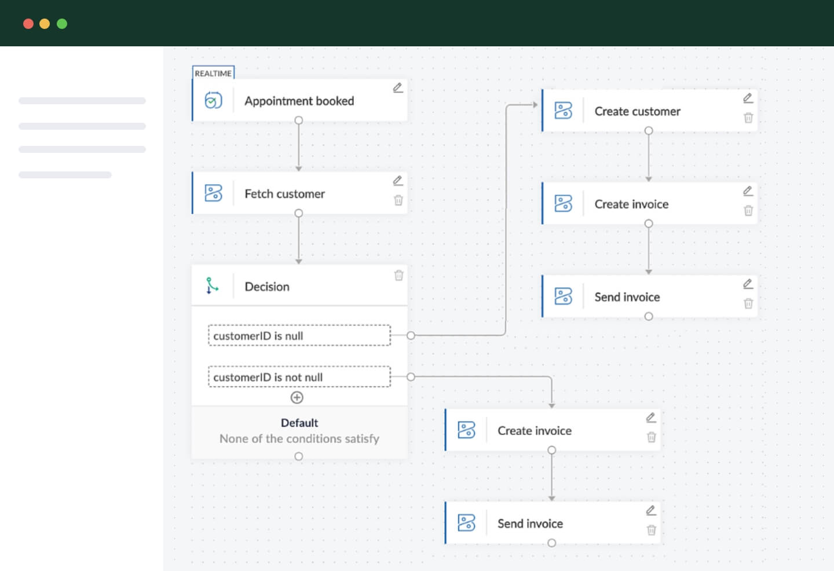Click the REALTIME trigger label
This screenshot has width=834, height=571.
point(213,73)
